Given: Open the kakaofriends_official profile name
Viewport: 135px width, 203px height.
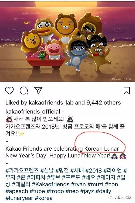Looking at the screenshot, I should point(33,112).
